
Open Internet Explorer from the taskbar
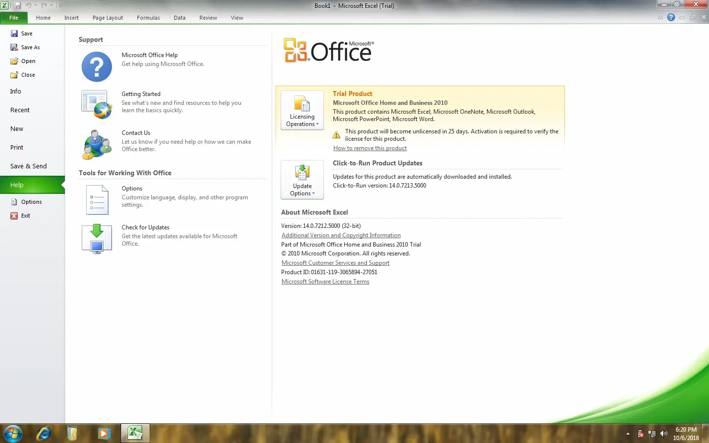[x=43, y=433]
